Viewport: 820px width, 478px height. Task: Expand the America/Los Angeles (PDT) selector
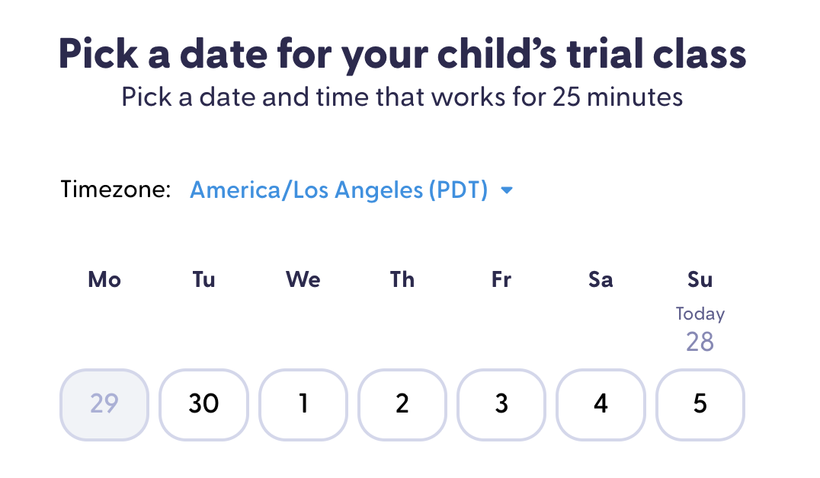[339, 190]
